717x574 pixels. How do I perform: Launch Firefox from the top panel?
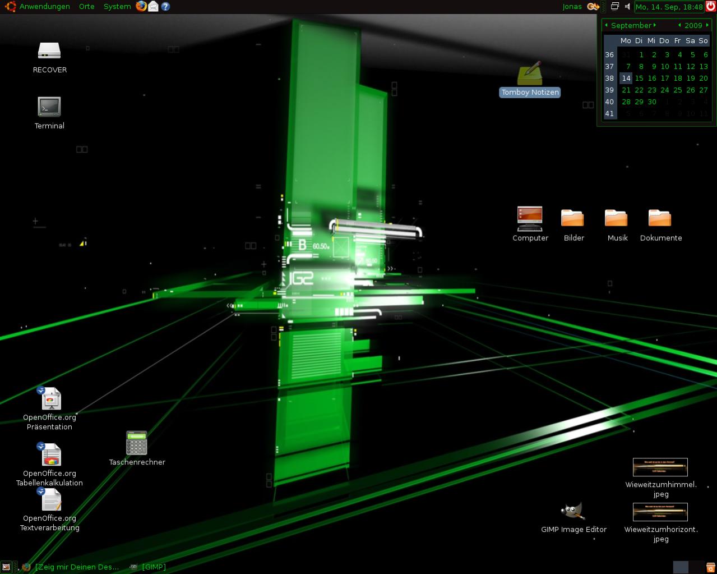141,6
